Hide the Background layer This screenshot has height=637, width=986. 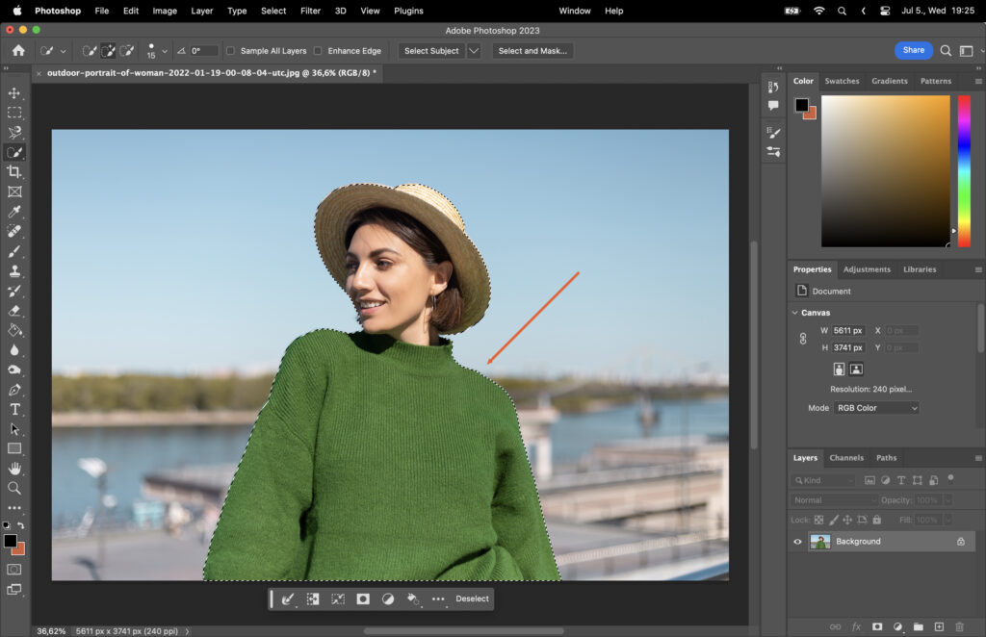click(x=796, y=541)
